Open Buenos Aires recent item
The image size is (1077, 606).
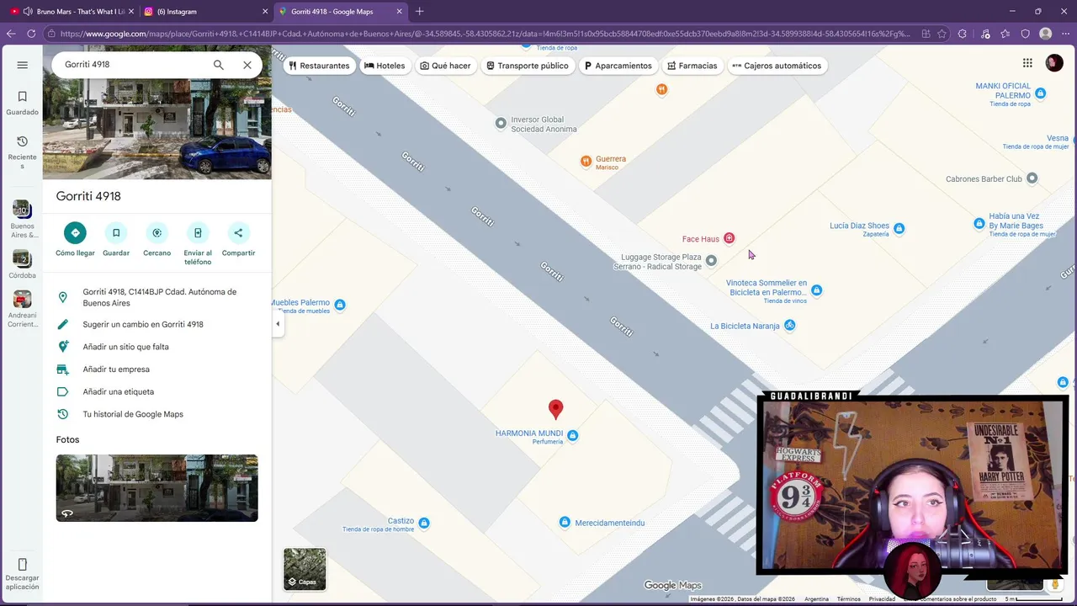pos(23,220)
